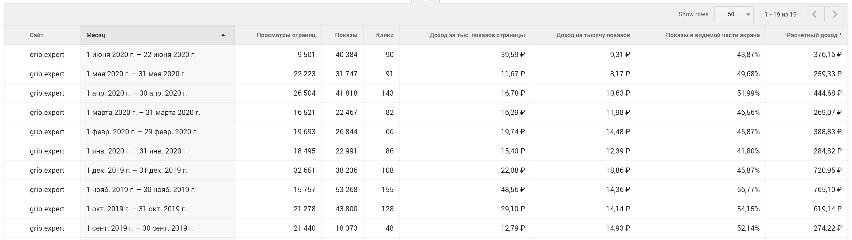The image size is (852, 240).
Task: Click grib.expert in the September 2019 row
Action: [47, 228]
